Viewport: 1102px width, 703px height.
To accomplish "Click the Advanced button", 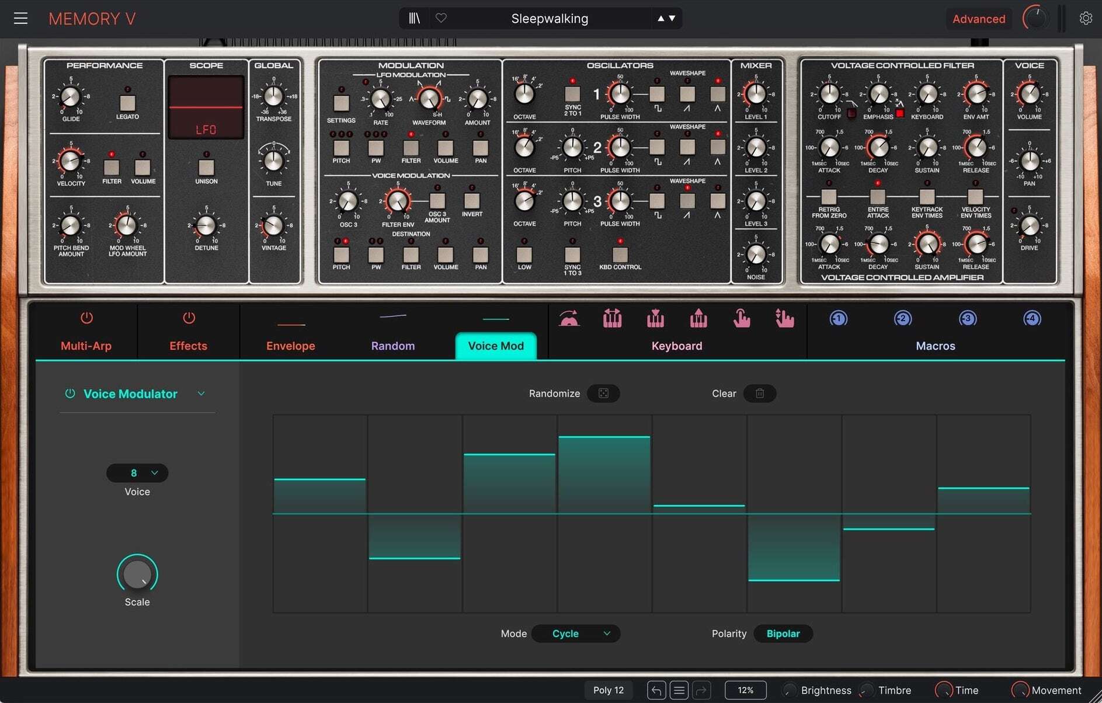I will click(x=979, y=19).
